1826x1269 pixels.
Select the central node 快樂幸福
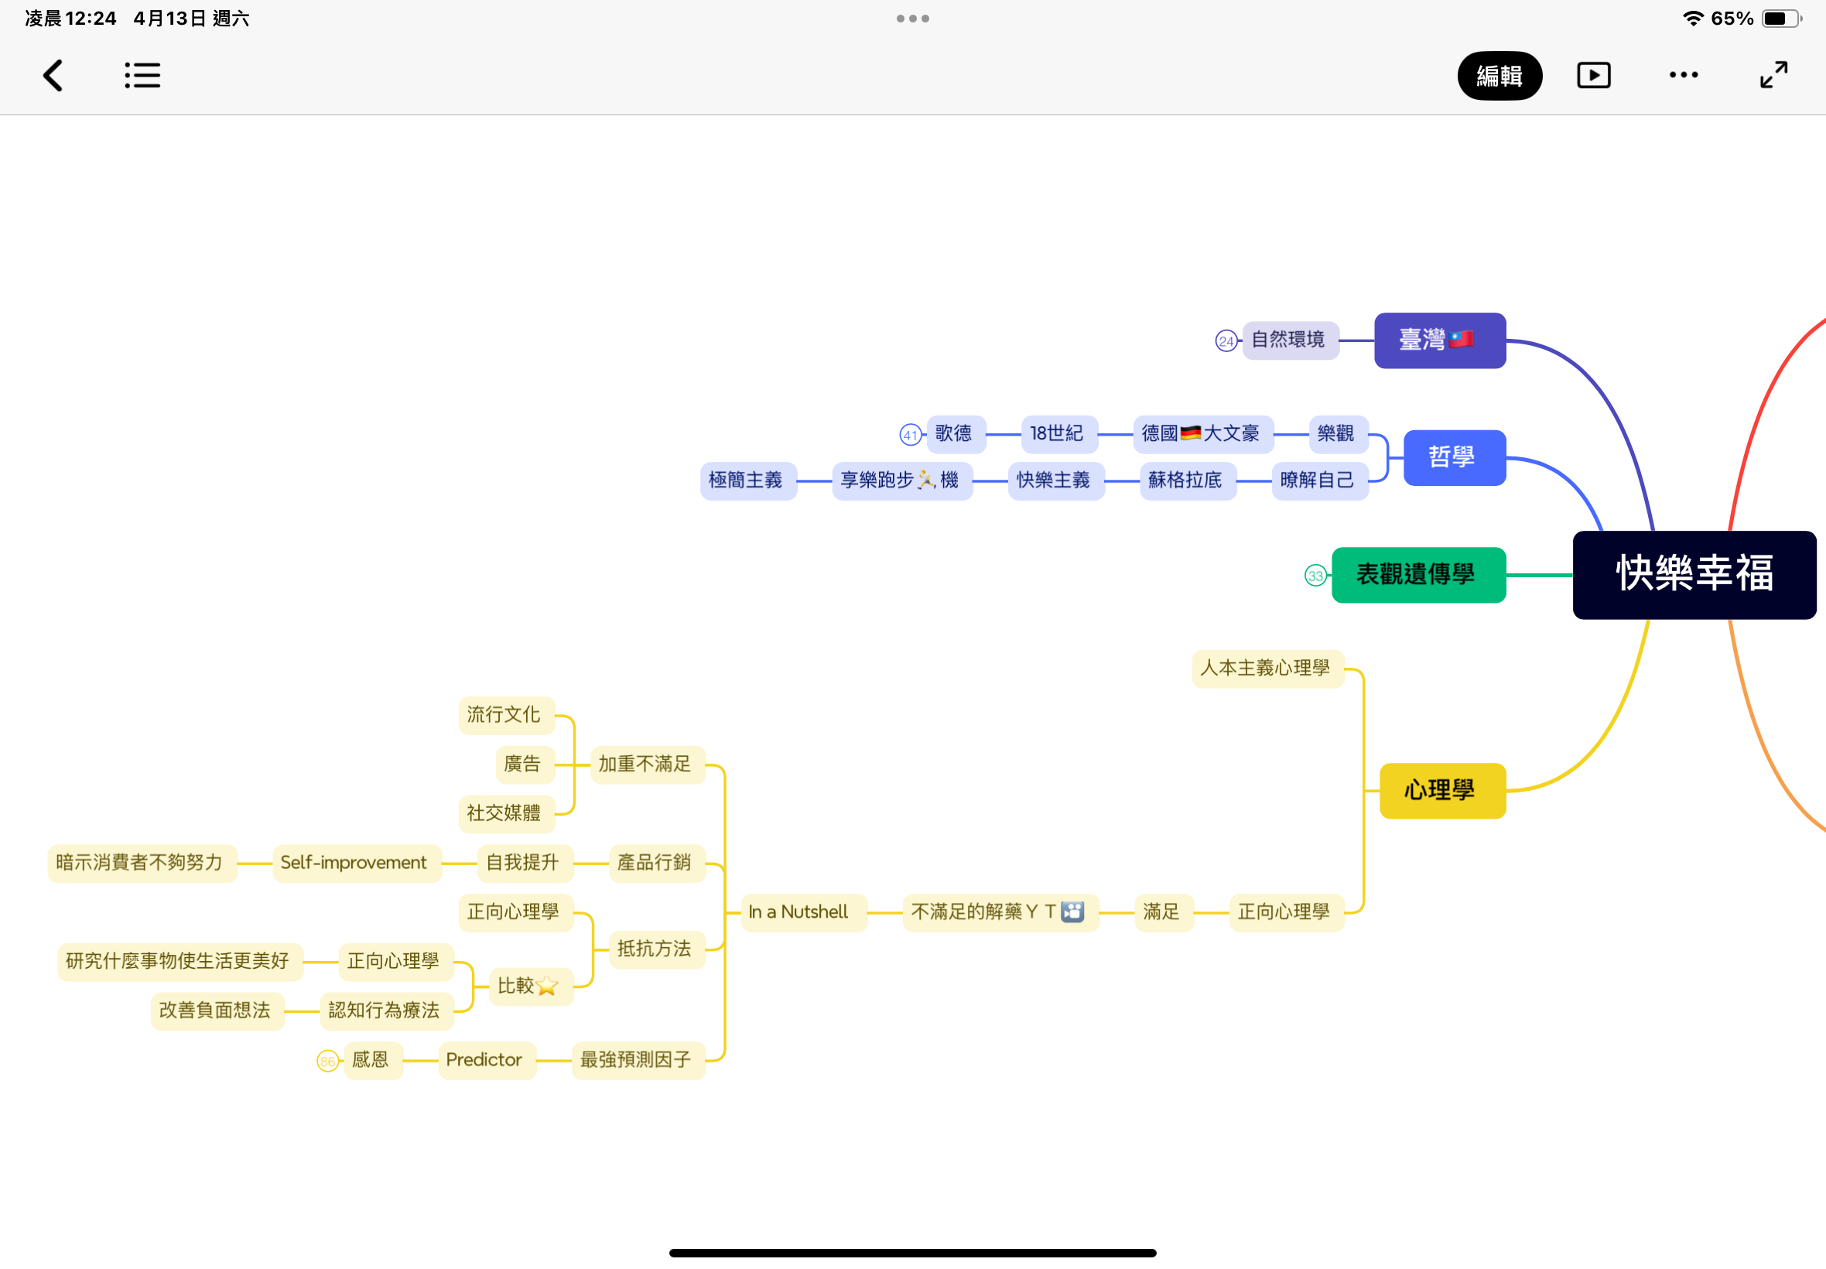1694,574
